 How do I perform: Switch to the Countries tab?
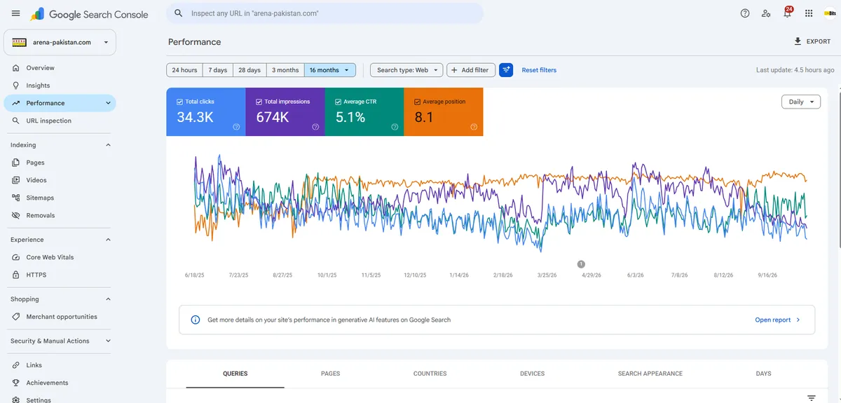430,374
